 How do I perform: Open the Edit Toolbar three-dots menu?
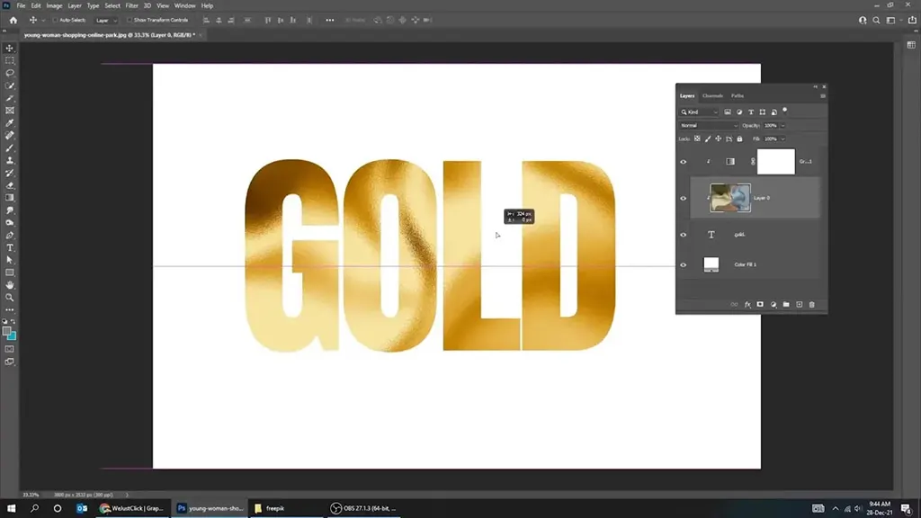tap(9, 309)
